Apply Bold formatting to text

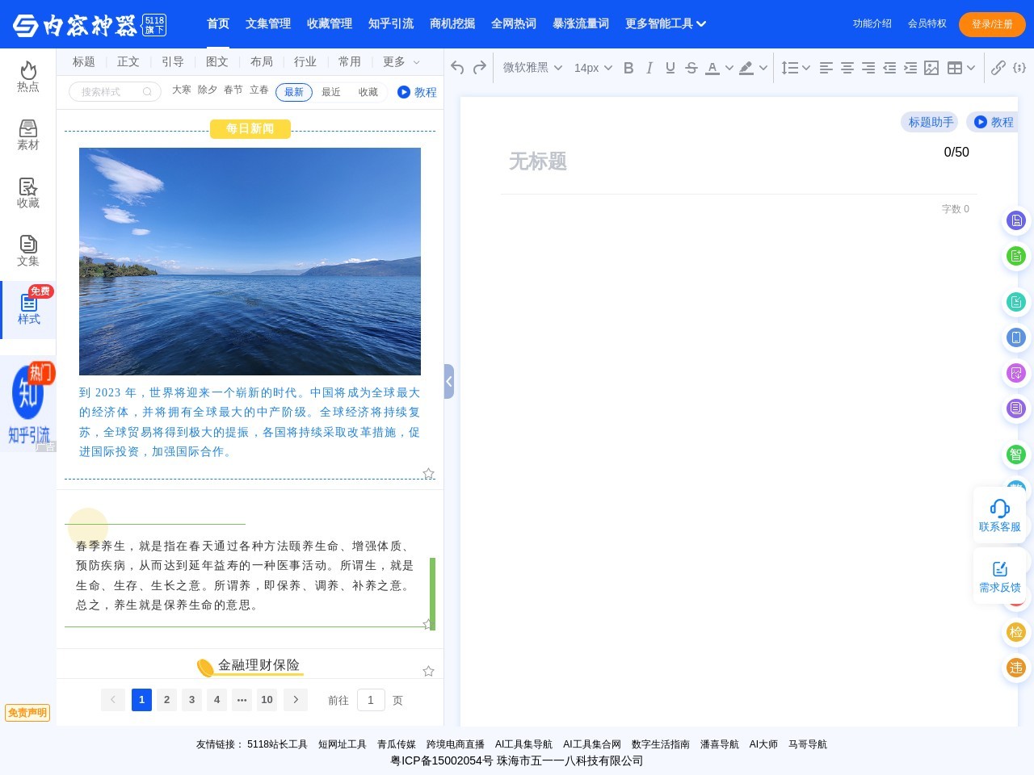628,68
